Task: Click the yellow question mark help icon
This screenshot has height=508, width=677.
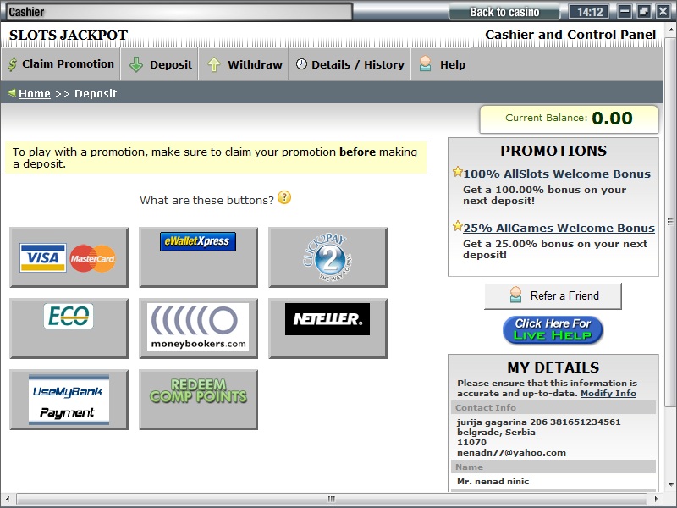Action: (284, 198)
